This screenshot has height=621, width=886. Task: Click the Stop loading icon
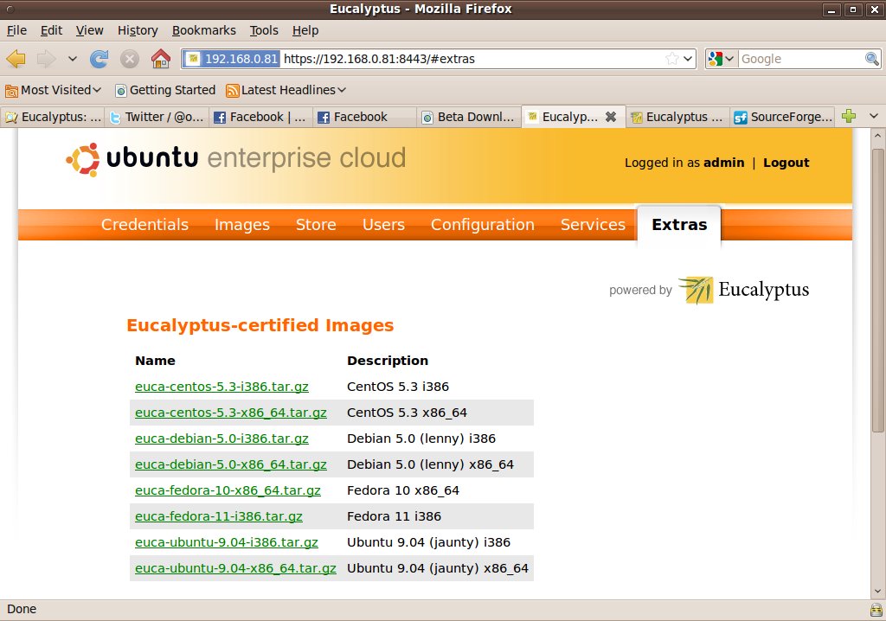pyautogui.click(x=130, y=59)
